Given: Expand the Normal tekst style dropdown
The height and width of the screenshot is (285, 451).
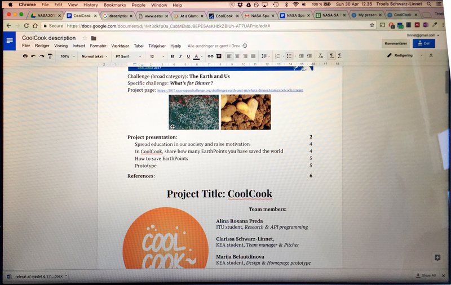Looking at the screenshot, I should pyautogui.click(x=95, y=56).
